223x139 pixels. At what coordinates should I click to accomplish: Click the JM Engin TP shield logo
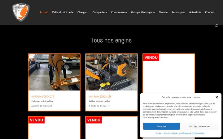pyautogui.click(x=21, y=12)
